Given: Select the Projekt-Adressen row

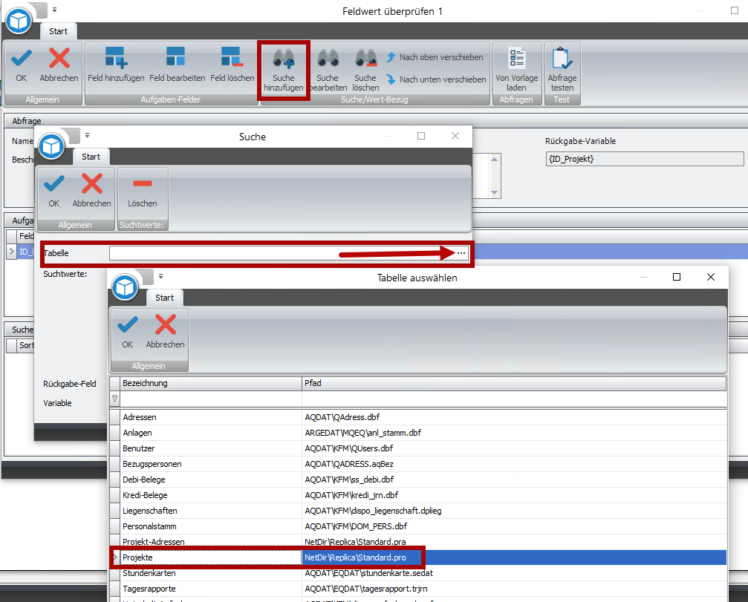Looking at the screenshot, I should pos(417,542).
